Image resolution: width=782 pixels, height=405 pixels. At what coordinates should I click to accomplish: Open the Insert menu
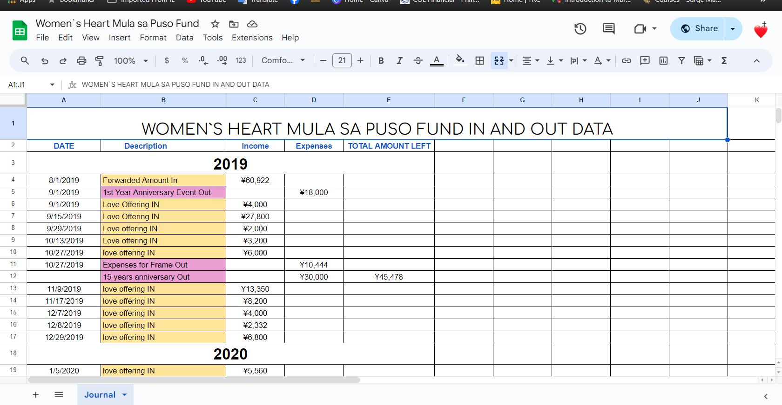coord(120,38)
